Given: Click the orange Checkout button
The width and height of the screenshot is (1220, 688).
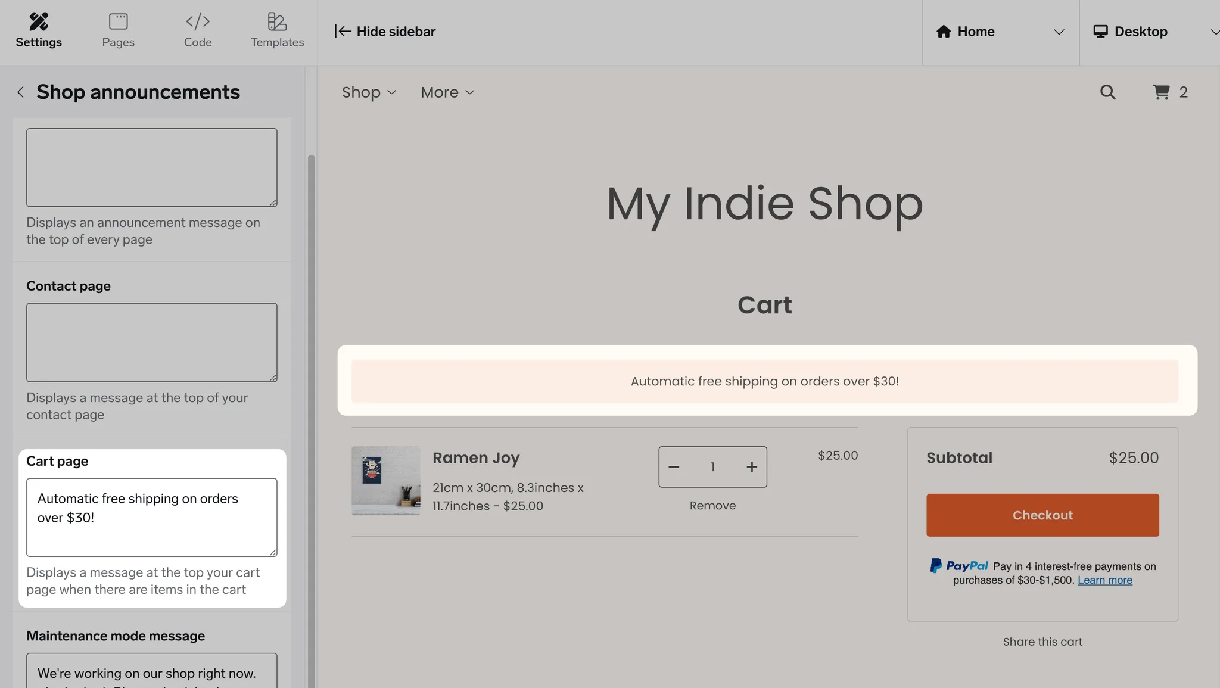Looking at the screenshot, I should tap(1042, 515).
